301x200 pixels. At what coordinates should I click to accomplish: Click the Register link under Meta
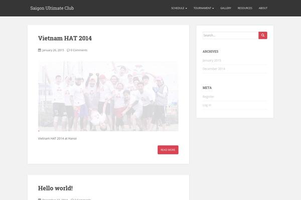point(208,97)
